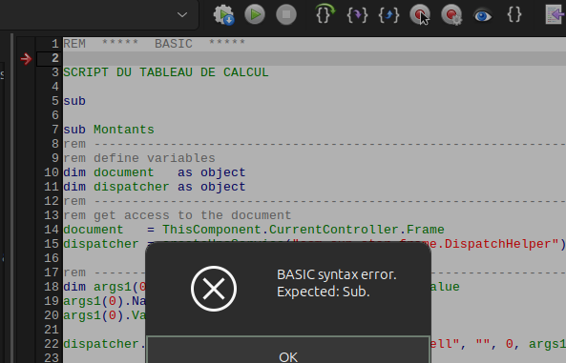Image resolution: width=566 pixels, height=363 pixels.
Task: Click line number 2 in gutter
Action: pyautogui.click(x=54, y=58)
